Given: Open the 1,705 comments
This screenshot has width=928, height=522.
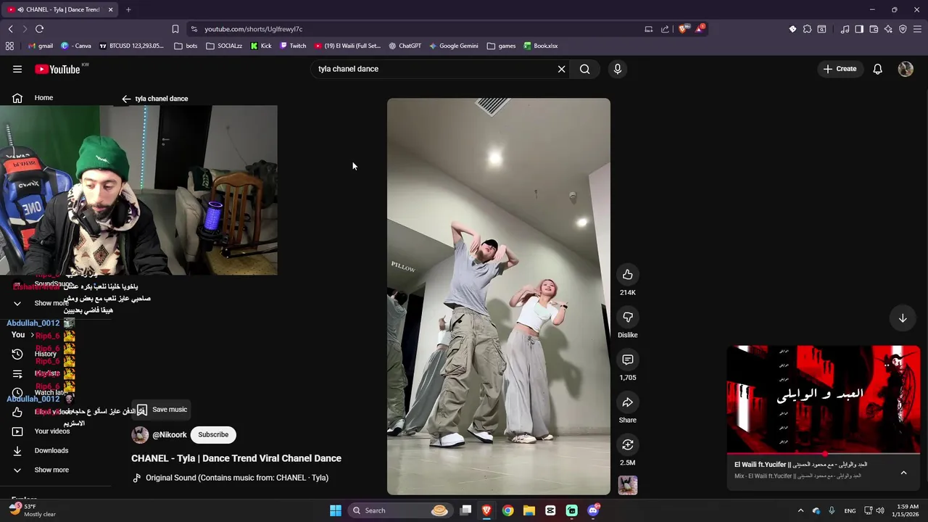Looking at the screenshot, I should [628, 360].
